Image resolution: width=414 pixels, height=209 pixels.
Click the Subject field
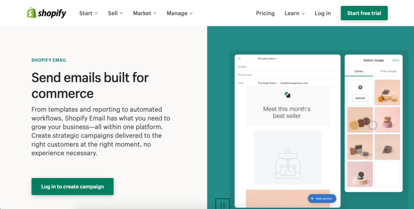coord(287,66)
